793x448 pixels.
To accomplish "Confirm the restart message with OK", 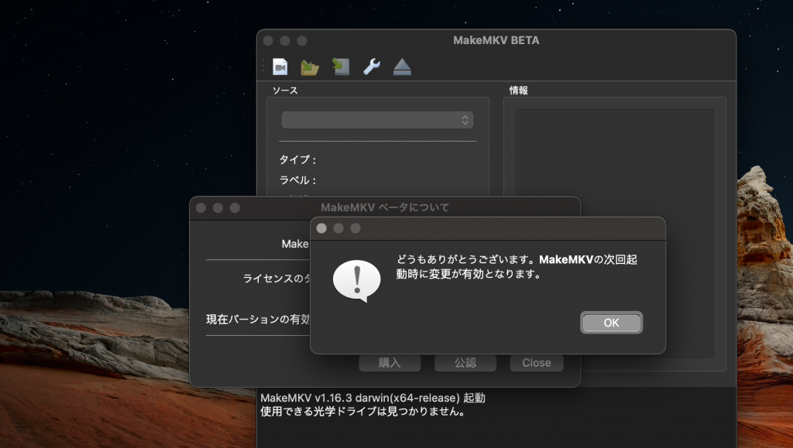I will [611, 323].
